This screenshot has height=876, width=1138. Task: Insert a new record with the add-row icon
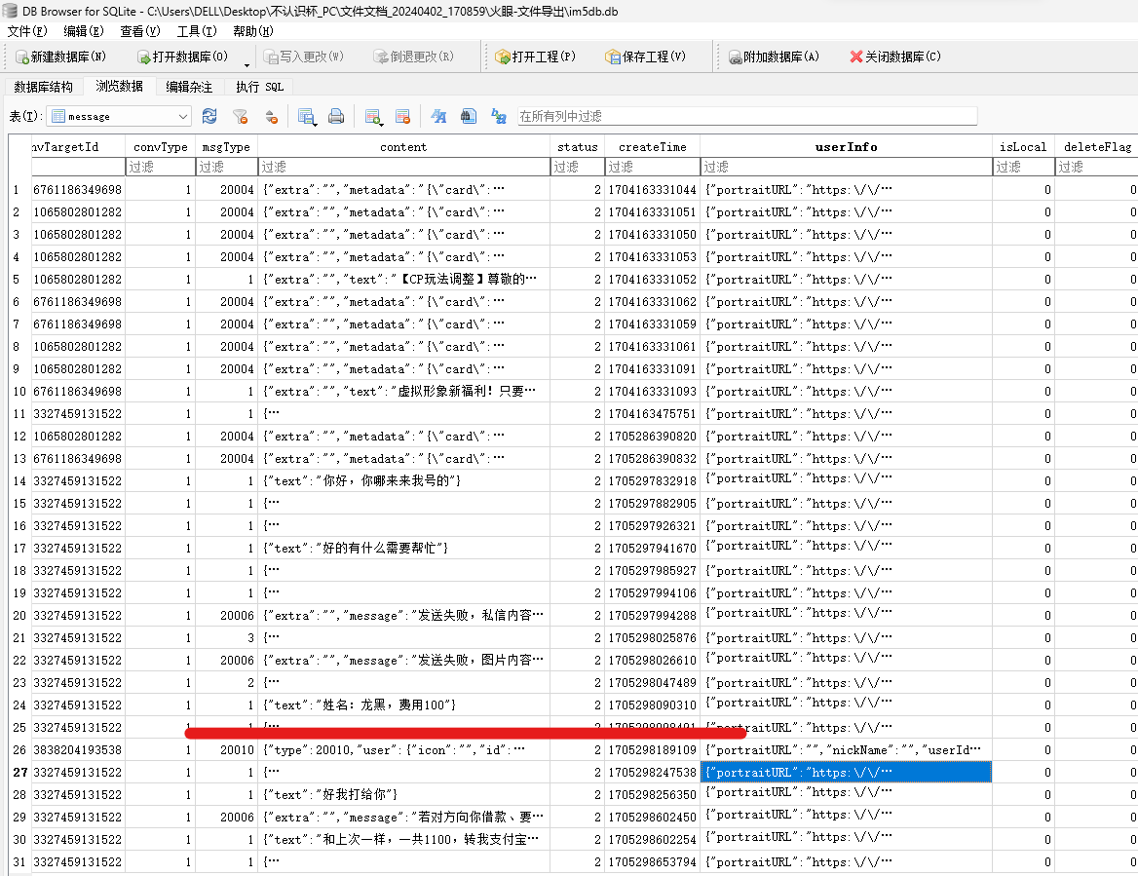click(374, 116)
